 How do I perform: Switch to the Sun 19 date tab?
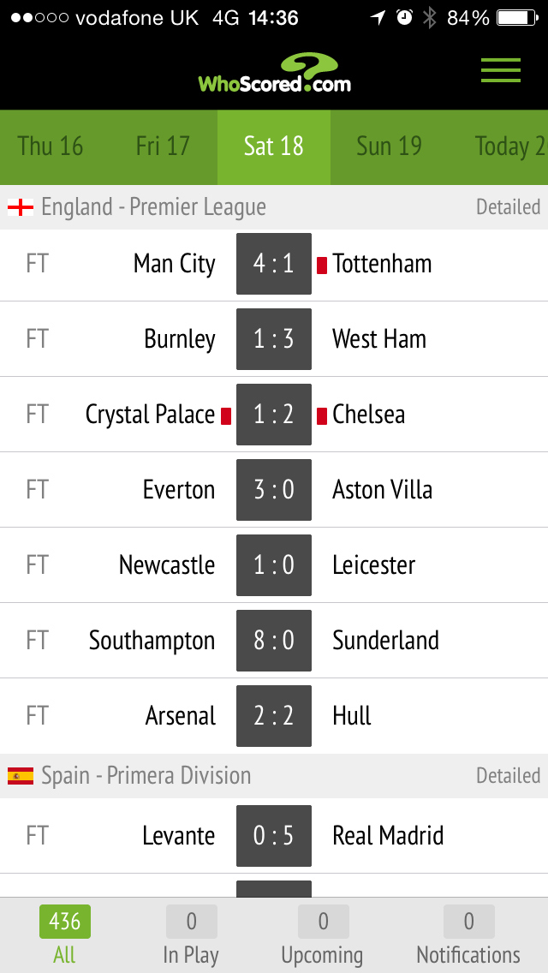pos(389,146)
